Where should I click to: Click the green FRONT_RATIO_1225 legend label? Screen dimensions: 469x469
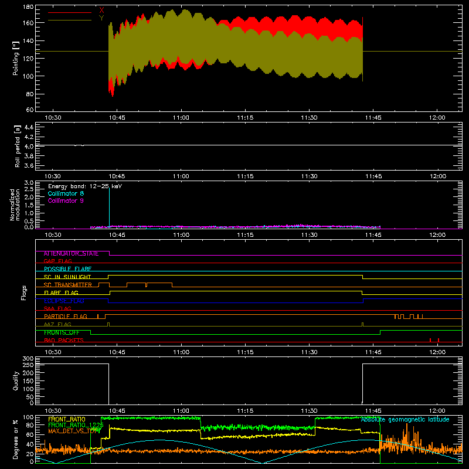click(x=76, y=425)
